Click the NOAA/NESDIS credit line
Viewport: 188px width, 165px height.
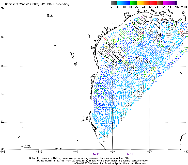(110, 163)
